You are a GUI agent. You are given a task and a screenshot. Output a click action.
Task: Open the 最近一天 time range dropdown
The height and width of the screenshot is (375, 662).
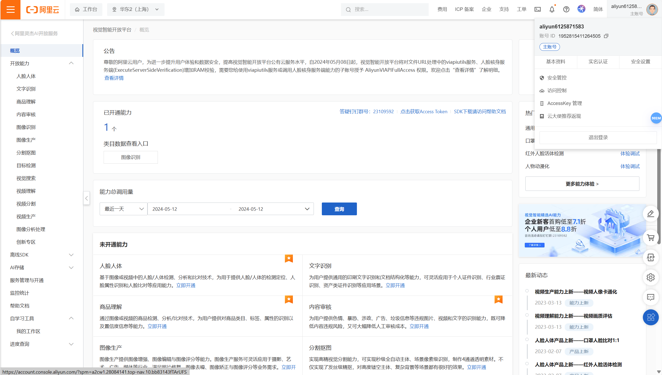(123, 209)
